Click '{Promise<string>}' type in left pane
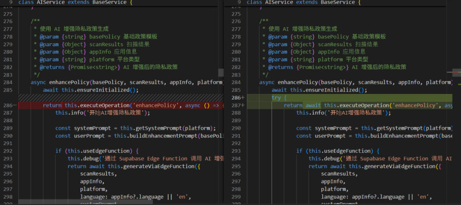The height and width of the screenshot is (205, 461). click(94, 67)
